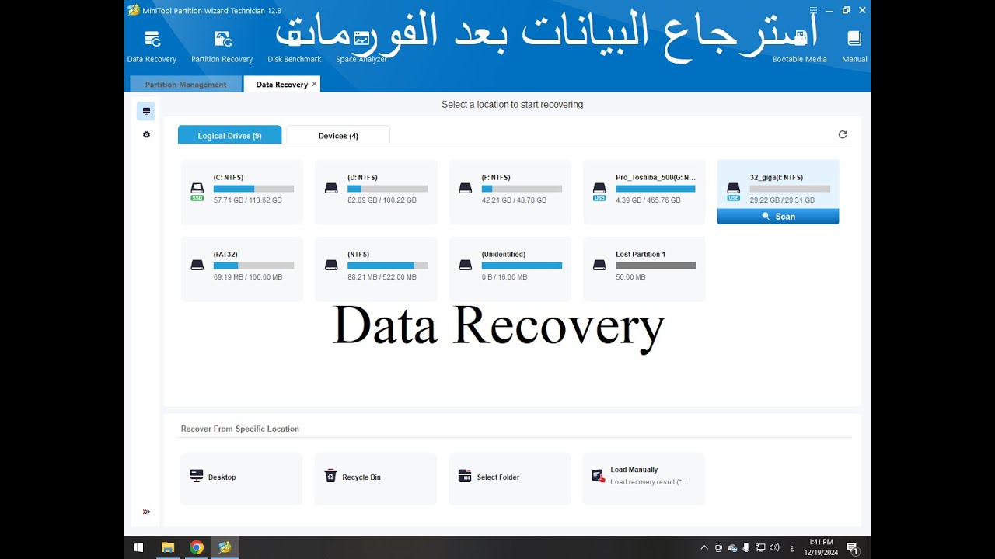
Task: Click the FAT32 partition usage bar
Action: click(x=253, y=266)
